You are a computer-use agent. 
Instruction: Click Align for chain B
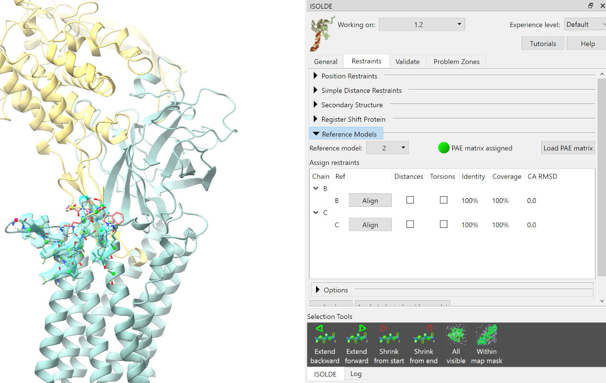(370, 201)
